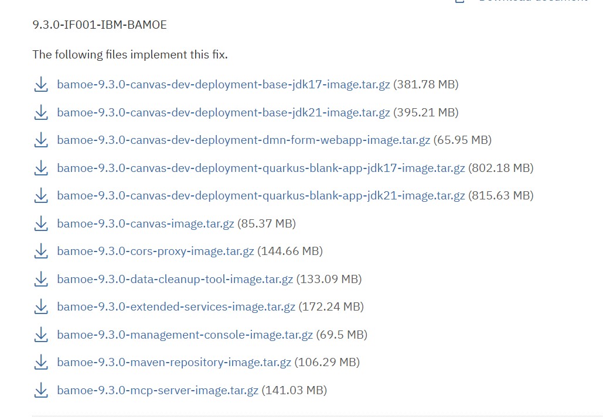
Task: Open quarkus-blank-app-jdk17-image.tar.gz link
Action: tap(261, 168)
